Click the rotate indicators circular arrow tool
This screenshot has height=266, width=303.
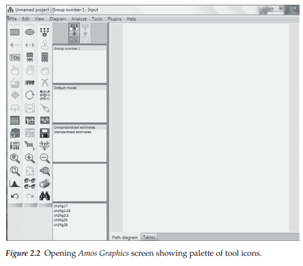pyautogui.click(x=29, y=95)
